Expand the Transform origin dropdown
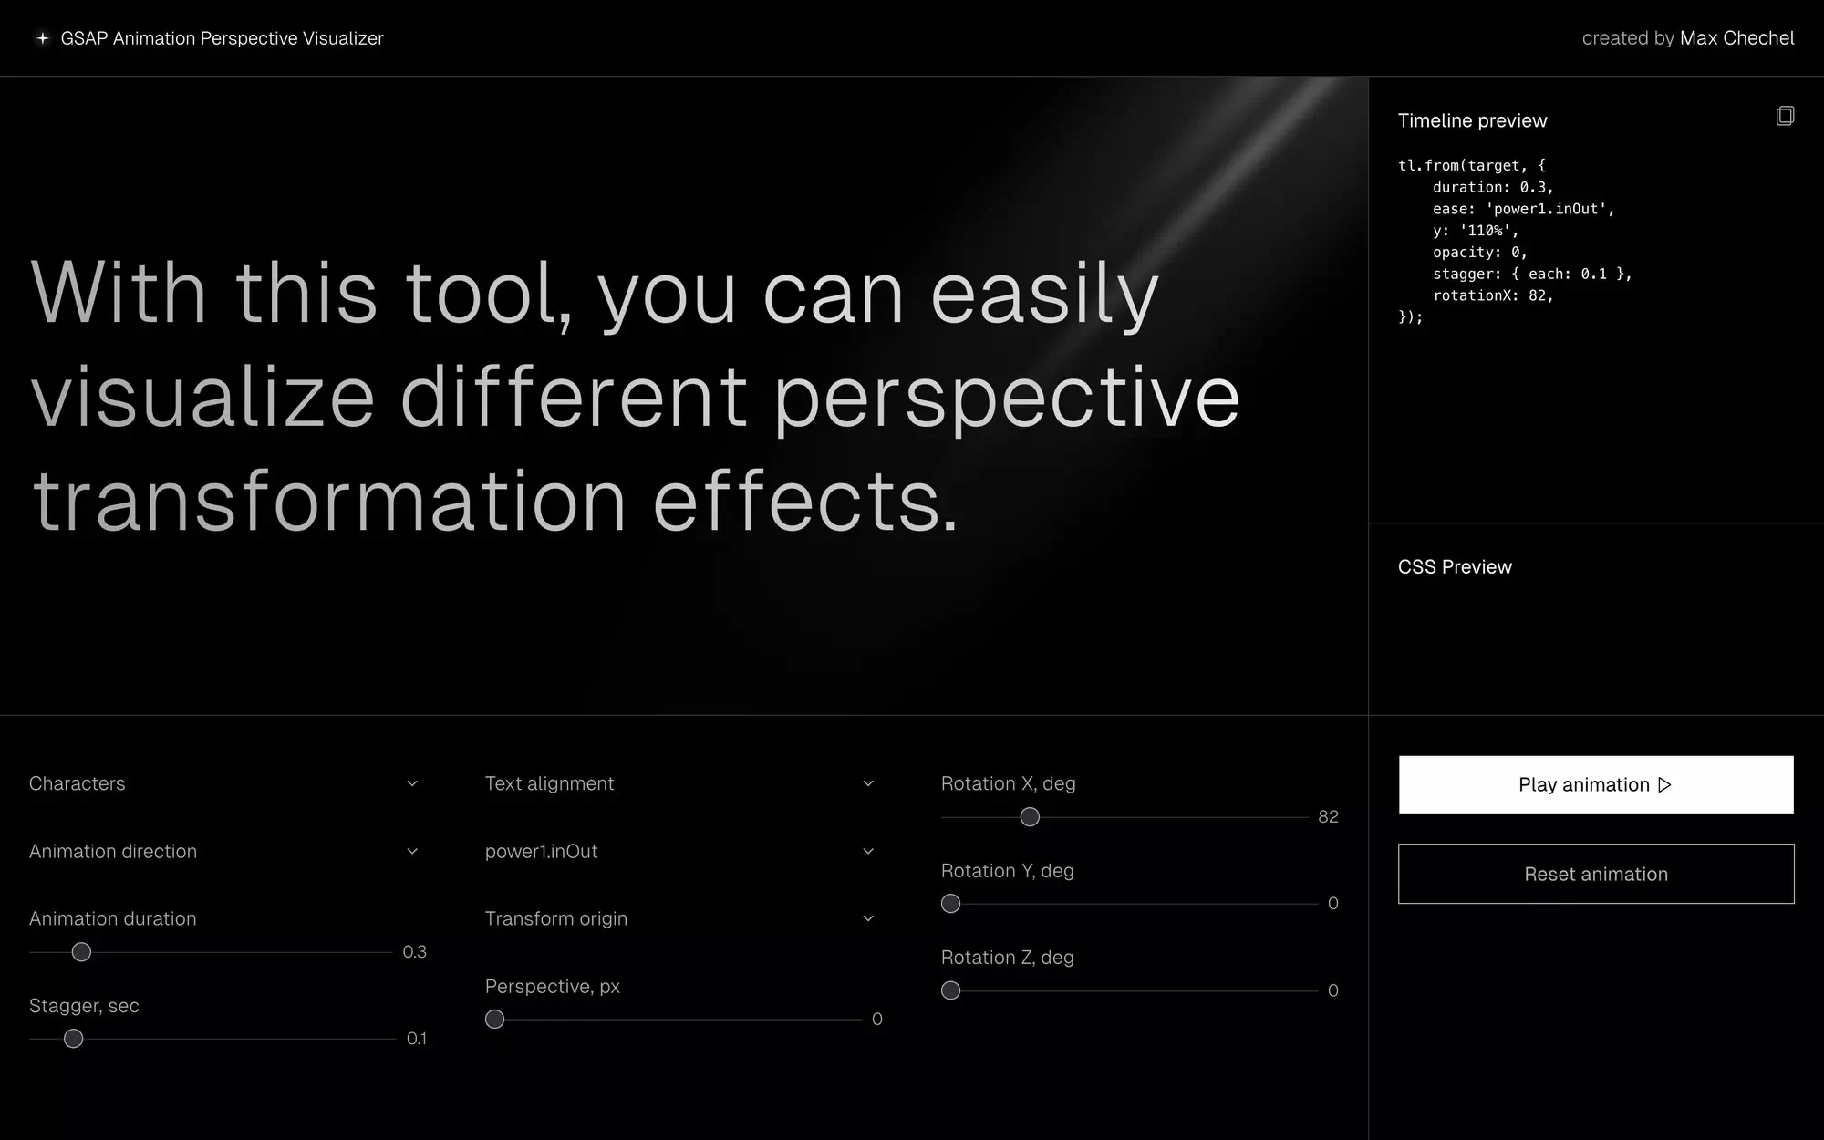Screen dimensions: 1824x1140 [679, 918]
